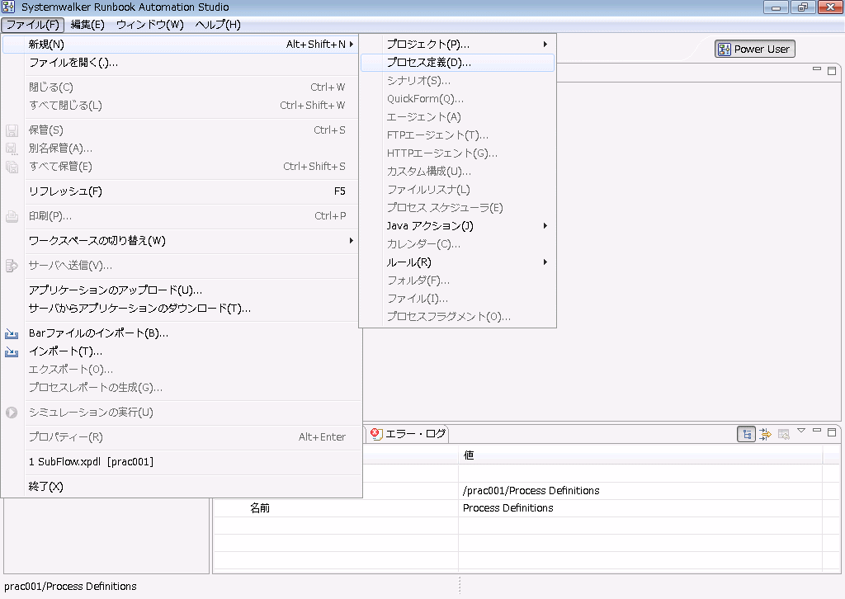This screenshot has width=845, height=599.
Task: Open the ファイル(F) menu in the menu bar
Action: coord(32,25)
